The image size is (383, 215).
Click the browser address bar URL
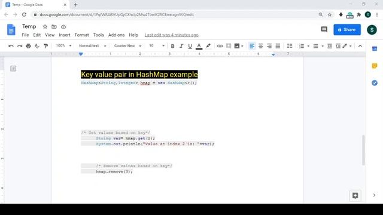[x=117, y=14]
